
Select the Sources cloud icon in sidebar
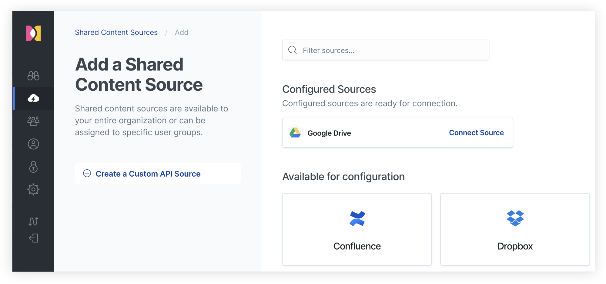(33, 98)
